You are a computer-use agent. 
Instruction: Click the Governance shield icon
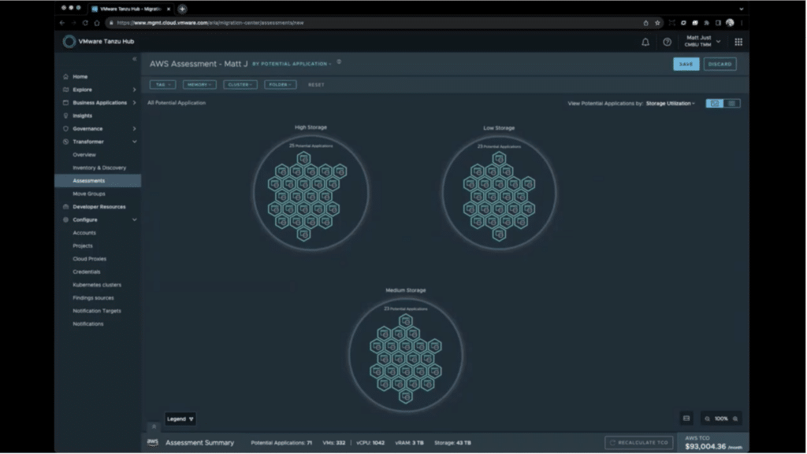point(65,128)
